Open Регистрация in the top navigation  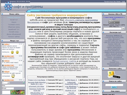(x=52, y=11)
